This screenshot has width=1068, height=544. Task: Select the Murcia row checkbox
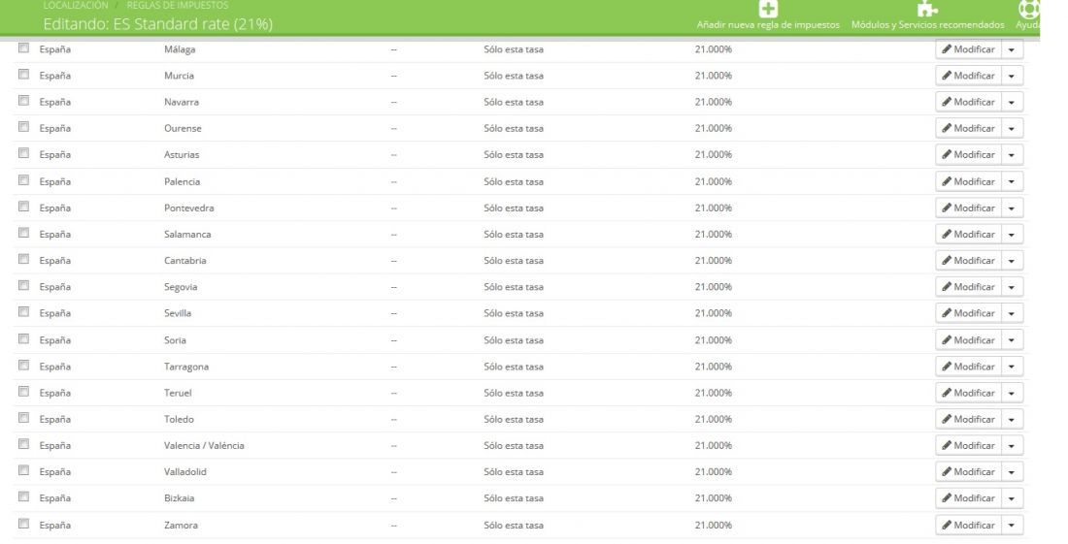24,75
